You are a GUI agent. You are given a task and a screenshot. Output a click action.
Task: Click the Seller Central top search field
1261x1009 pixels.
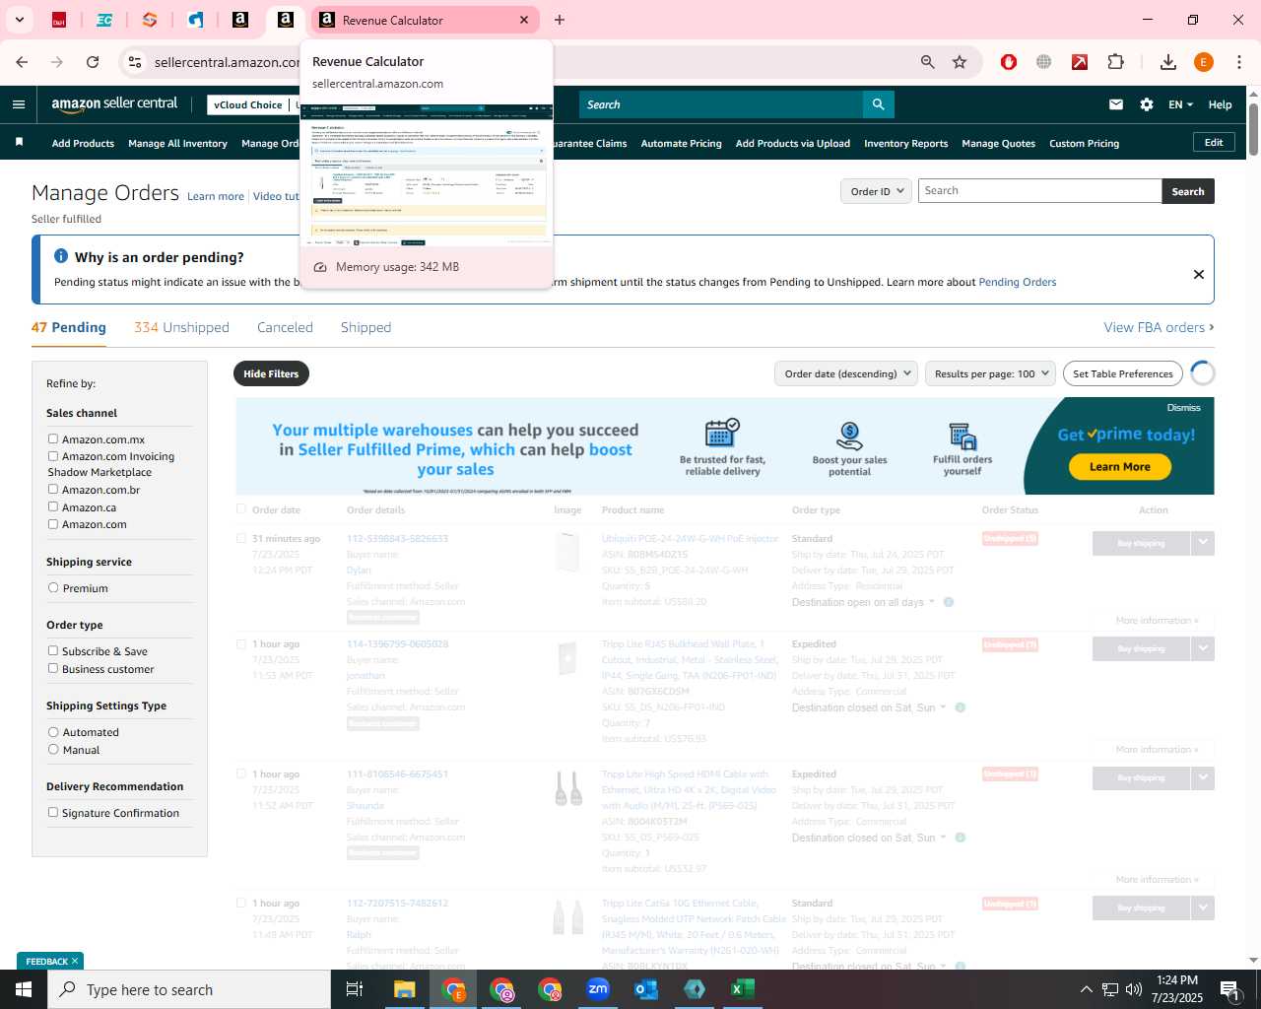721,104
